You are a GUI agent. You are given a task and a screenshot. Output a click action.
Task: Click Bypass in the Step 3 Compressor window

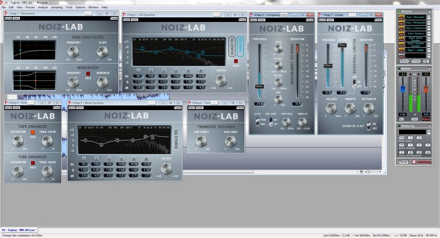click(x=253, y=20)
